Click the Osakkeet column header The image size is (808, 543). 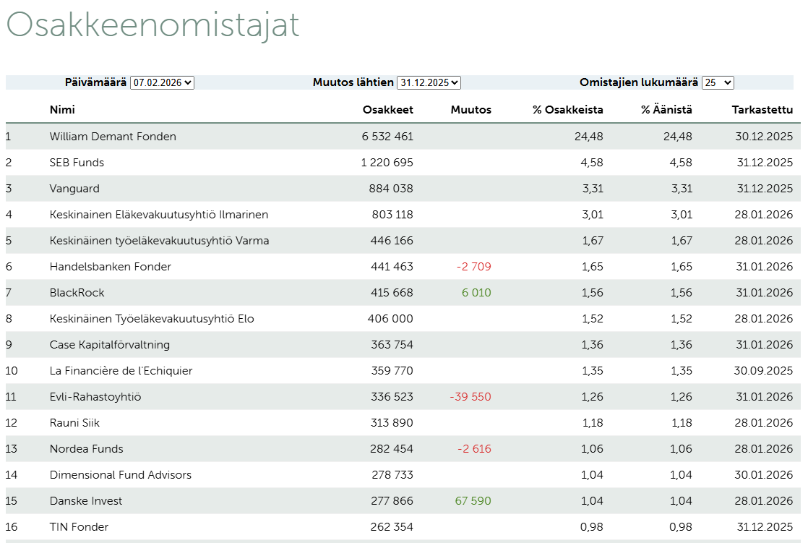388,110
